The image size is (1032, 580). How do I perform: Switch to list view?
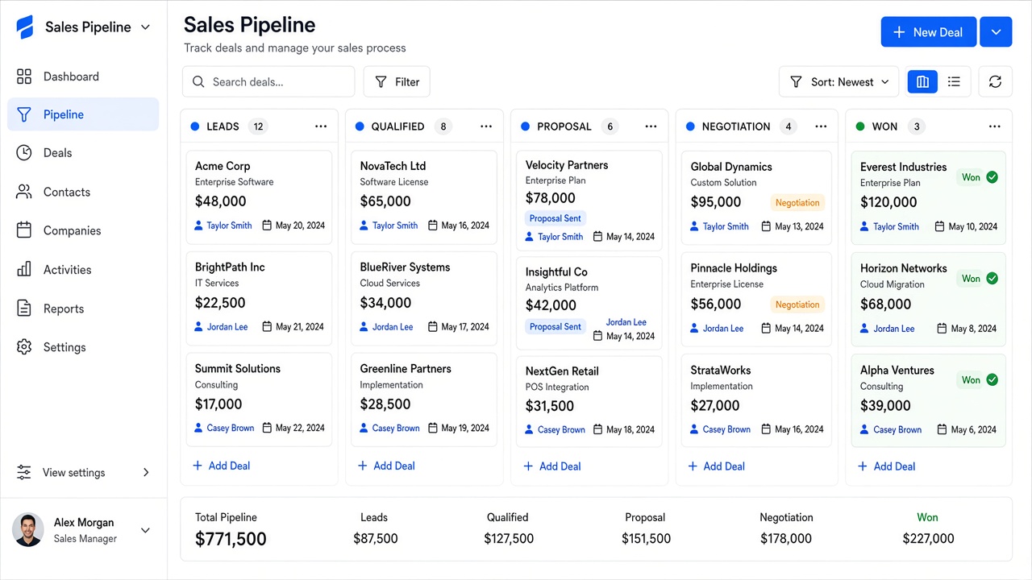954,81
